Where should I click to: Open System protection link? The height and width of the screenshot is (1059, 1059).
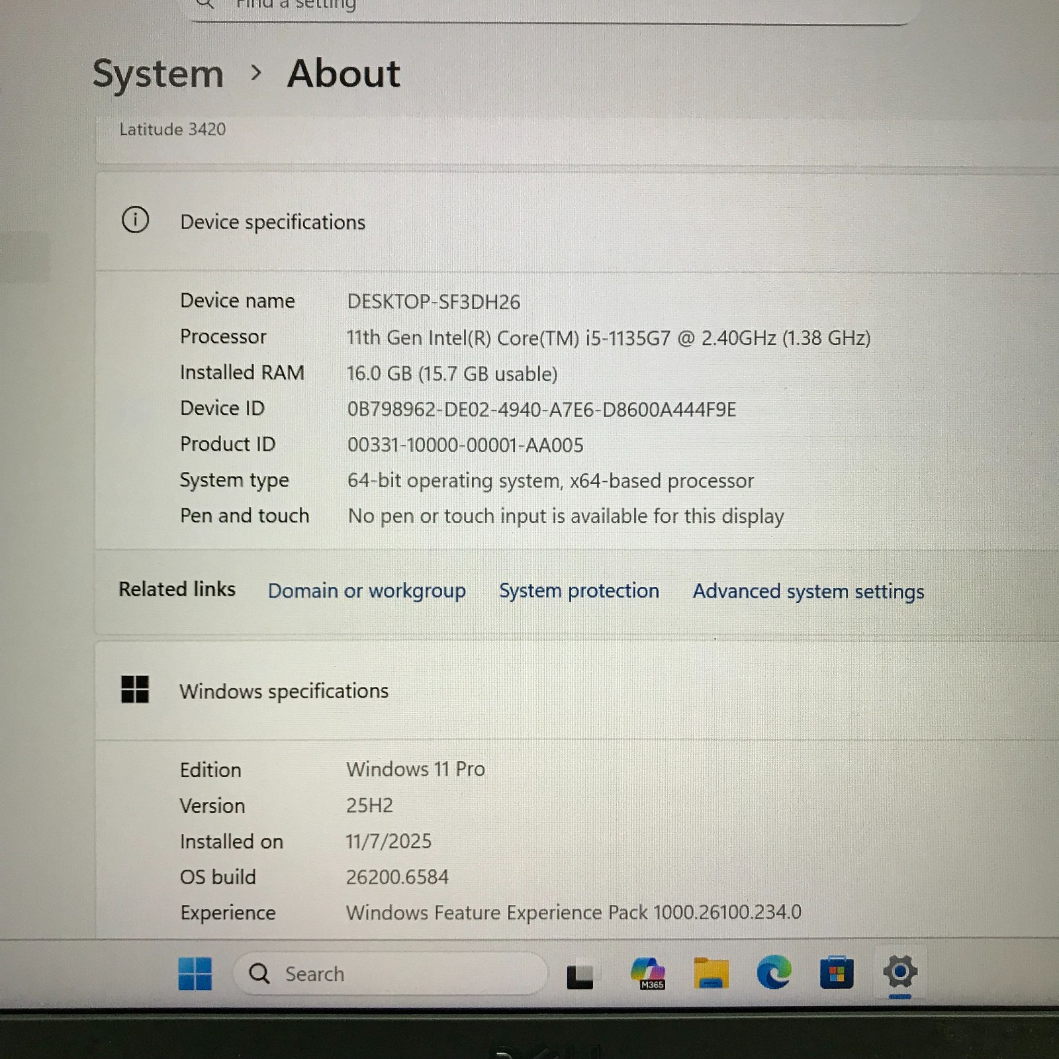[x=579, y=590]
